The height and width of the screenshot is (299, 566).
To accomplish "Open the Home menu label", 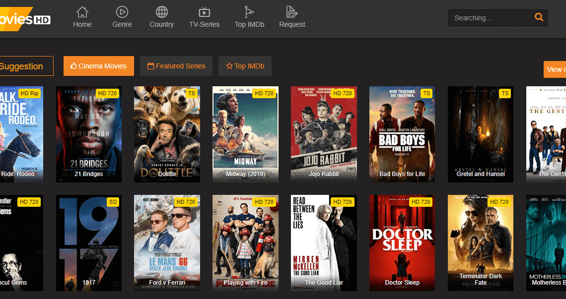I will [82, 24].
